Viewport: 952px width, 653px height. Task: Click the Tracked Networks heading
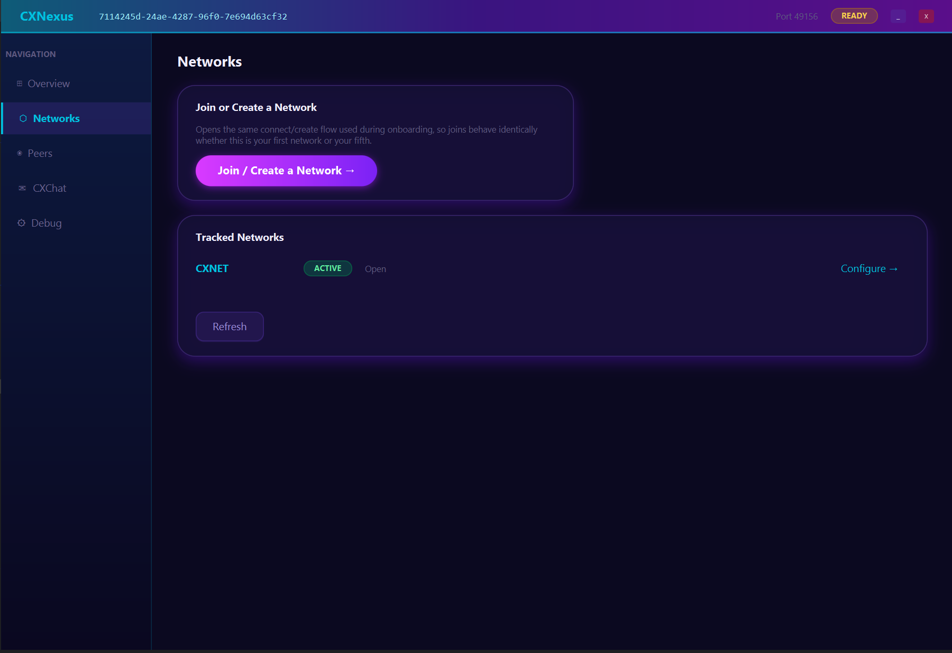pyautogui.click(x=240, y=237)
